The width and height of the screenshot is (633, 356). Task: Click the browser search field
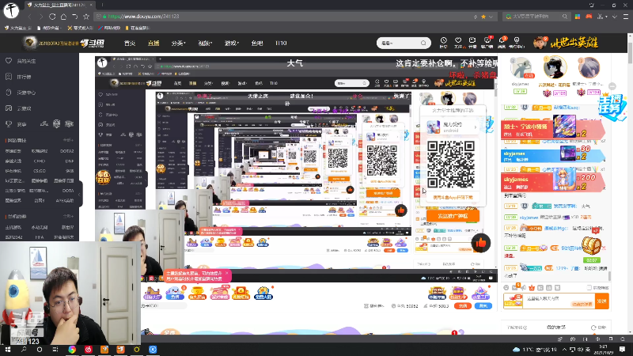pos(535,17)
